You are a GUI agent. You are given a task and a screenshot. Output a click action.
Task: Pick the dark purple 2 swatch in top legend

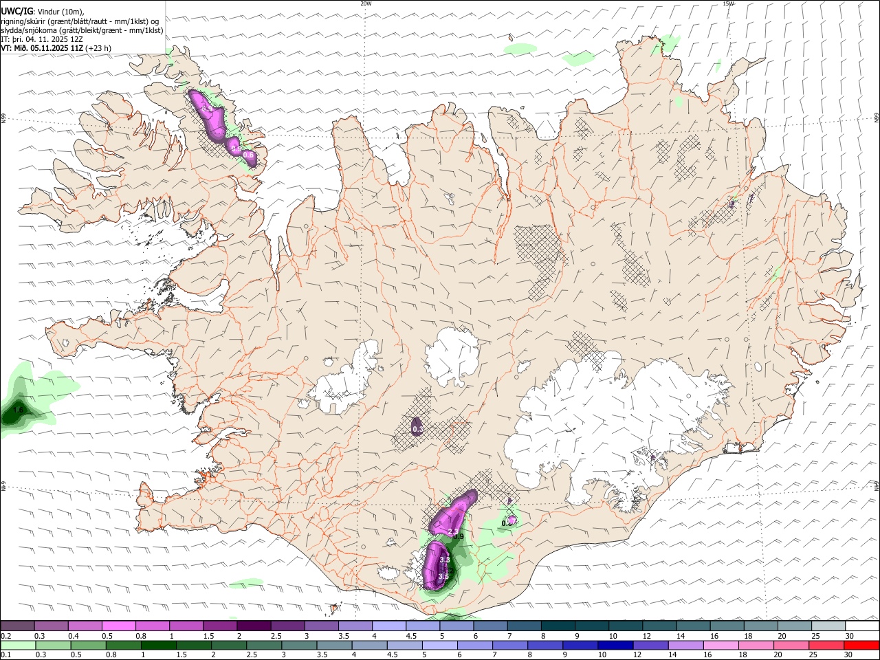tap(253, 626)
